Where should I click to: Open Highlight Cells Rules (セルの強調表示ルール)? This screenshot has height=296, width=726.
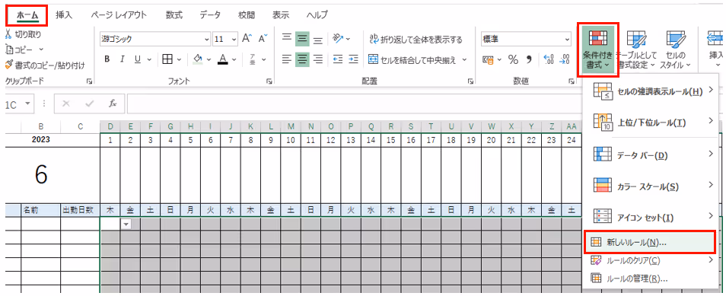[653, 92]
